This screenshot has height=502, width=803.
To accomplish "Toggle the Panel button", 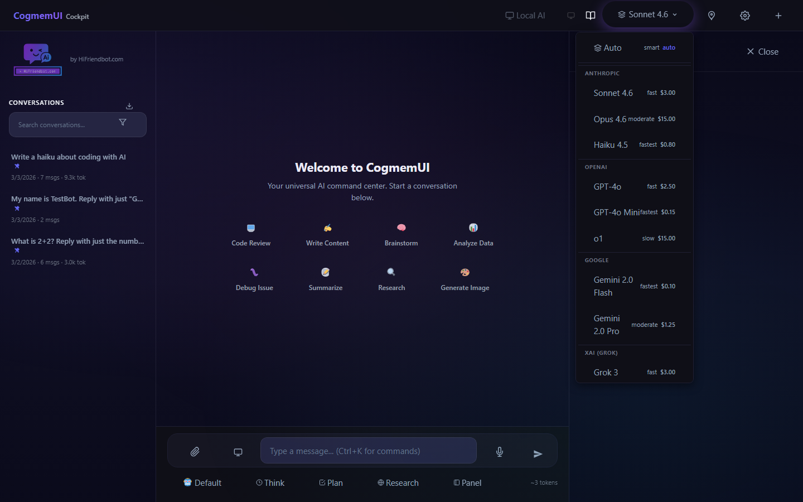I will (x=467, y=483).
